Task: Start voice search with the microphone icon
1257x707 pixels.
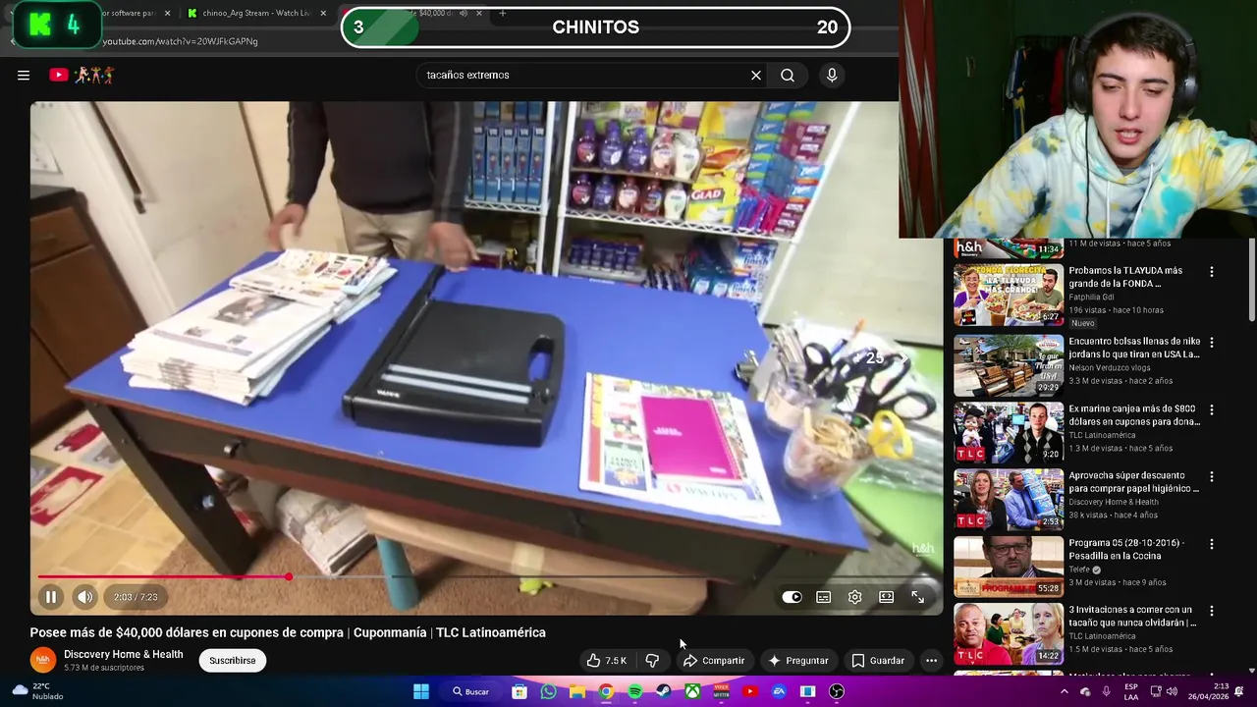Action: coord(832,75)
